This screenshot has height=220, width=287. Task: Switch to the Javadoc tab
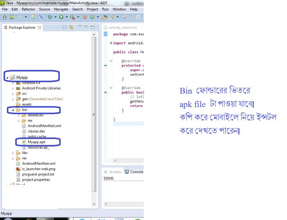coord(113,172)
